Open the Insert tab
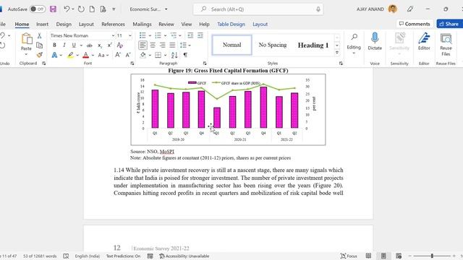Screen dimensions: 463x260 tap(42, 24)
